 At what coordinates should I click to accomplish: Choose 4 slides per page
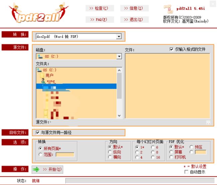137,157
